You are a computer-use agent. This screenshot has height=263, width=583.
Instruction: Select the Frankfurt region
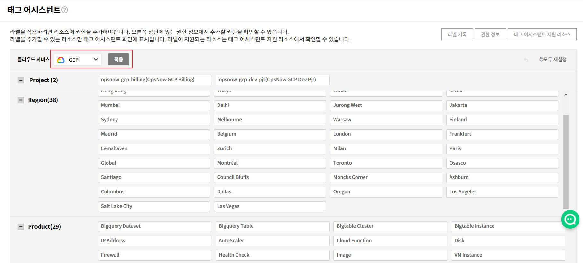[x=502, y=134]
